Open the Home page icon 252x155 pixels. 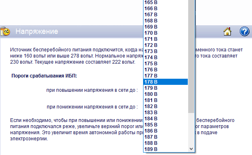click(228, 31)
